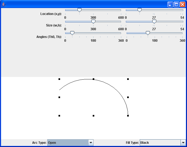Expand the Fill Type dropdown arrow
This screenshot has width=187, height=147.
coord(183,143)
